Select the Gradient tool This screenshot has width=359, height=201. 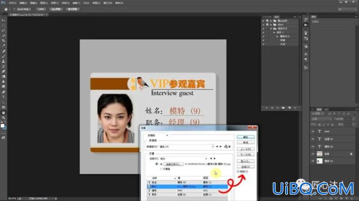pyautogui.click(x=4, y=77)
